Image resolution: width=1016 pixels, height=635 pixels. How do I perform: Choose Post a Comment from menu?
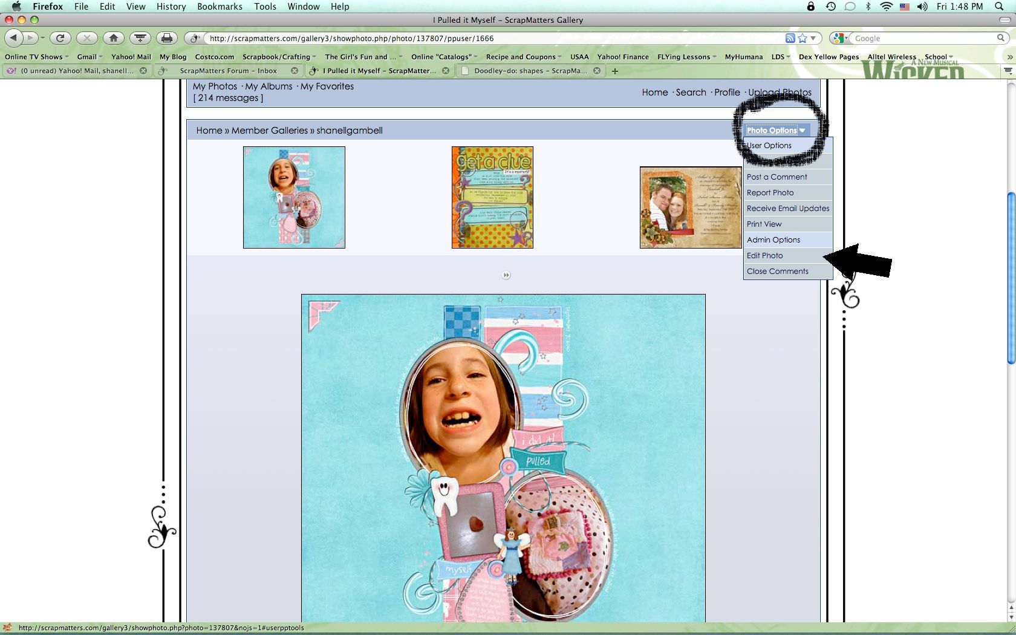pyautogui.click(x=788, y=177)
